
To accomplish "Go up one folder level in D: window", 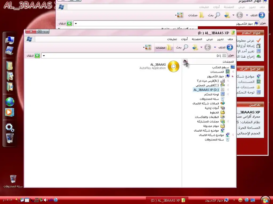I will [x=195, y=47].
